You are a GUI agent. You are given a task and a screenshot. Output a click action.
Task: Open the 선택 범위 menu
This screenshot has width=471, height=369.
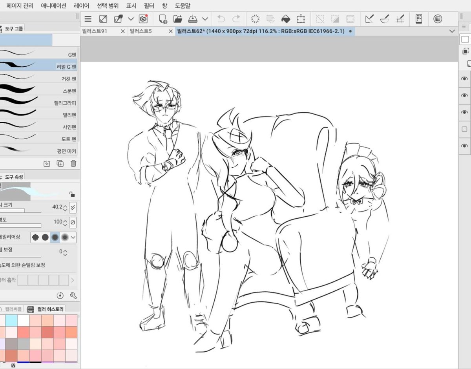(108, 6)
